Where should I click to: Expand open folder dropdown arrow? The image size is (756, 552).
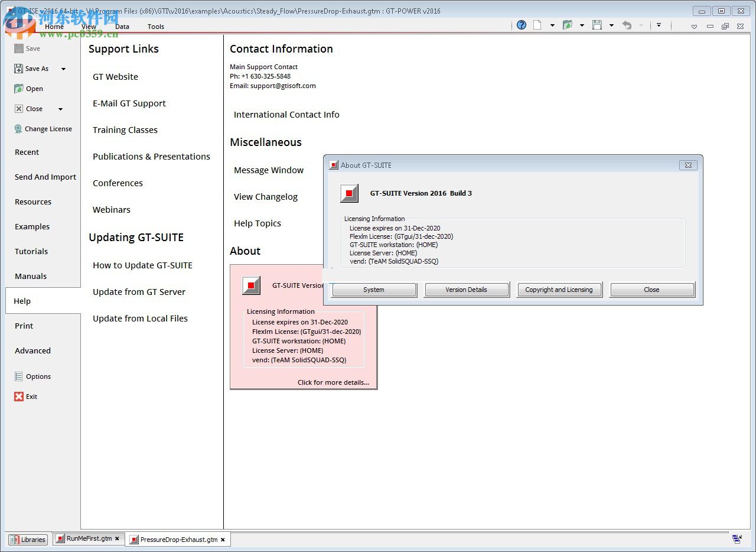[582, 25]
